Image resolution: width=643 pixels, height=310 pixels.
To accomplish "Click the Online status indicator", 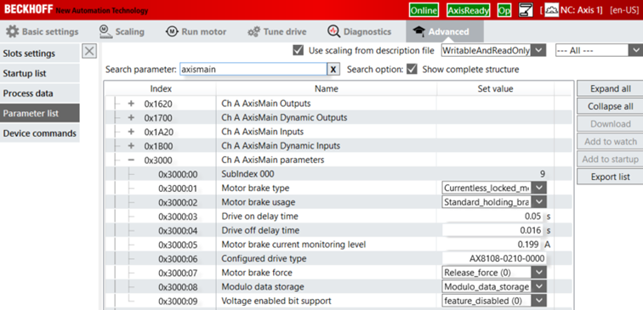I will pos(424,11).
